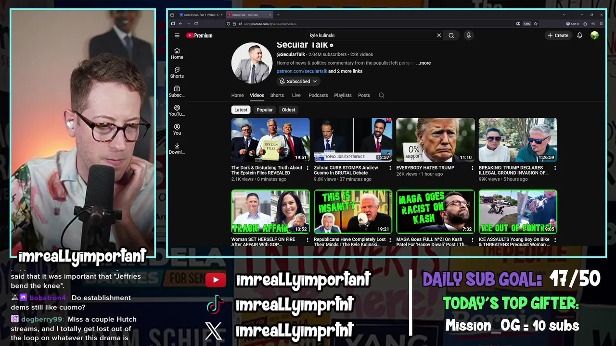Open the YouTube hamburger guide menu

(177, 35)
